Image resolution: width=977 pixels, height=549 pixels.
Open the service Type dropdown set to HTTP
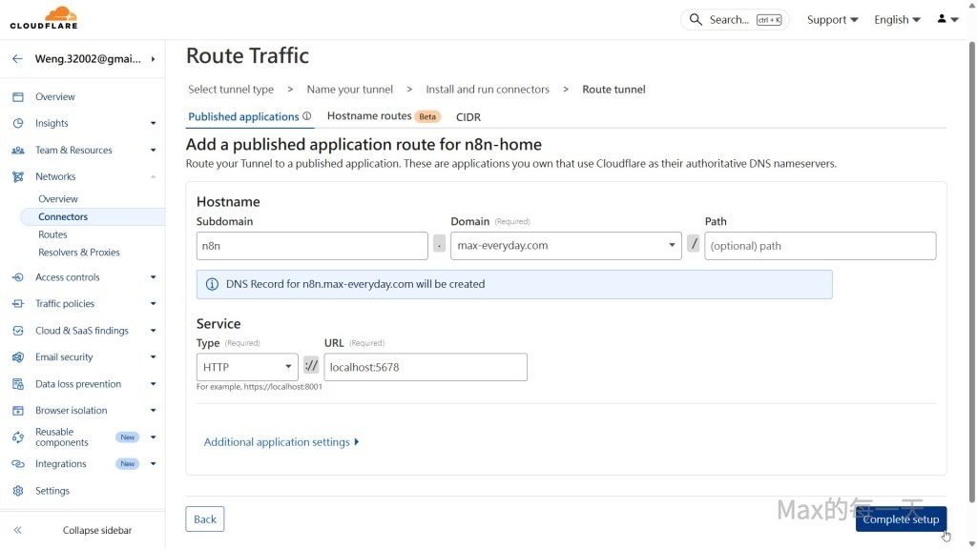coord(247,367)
